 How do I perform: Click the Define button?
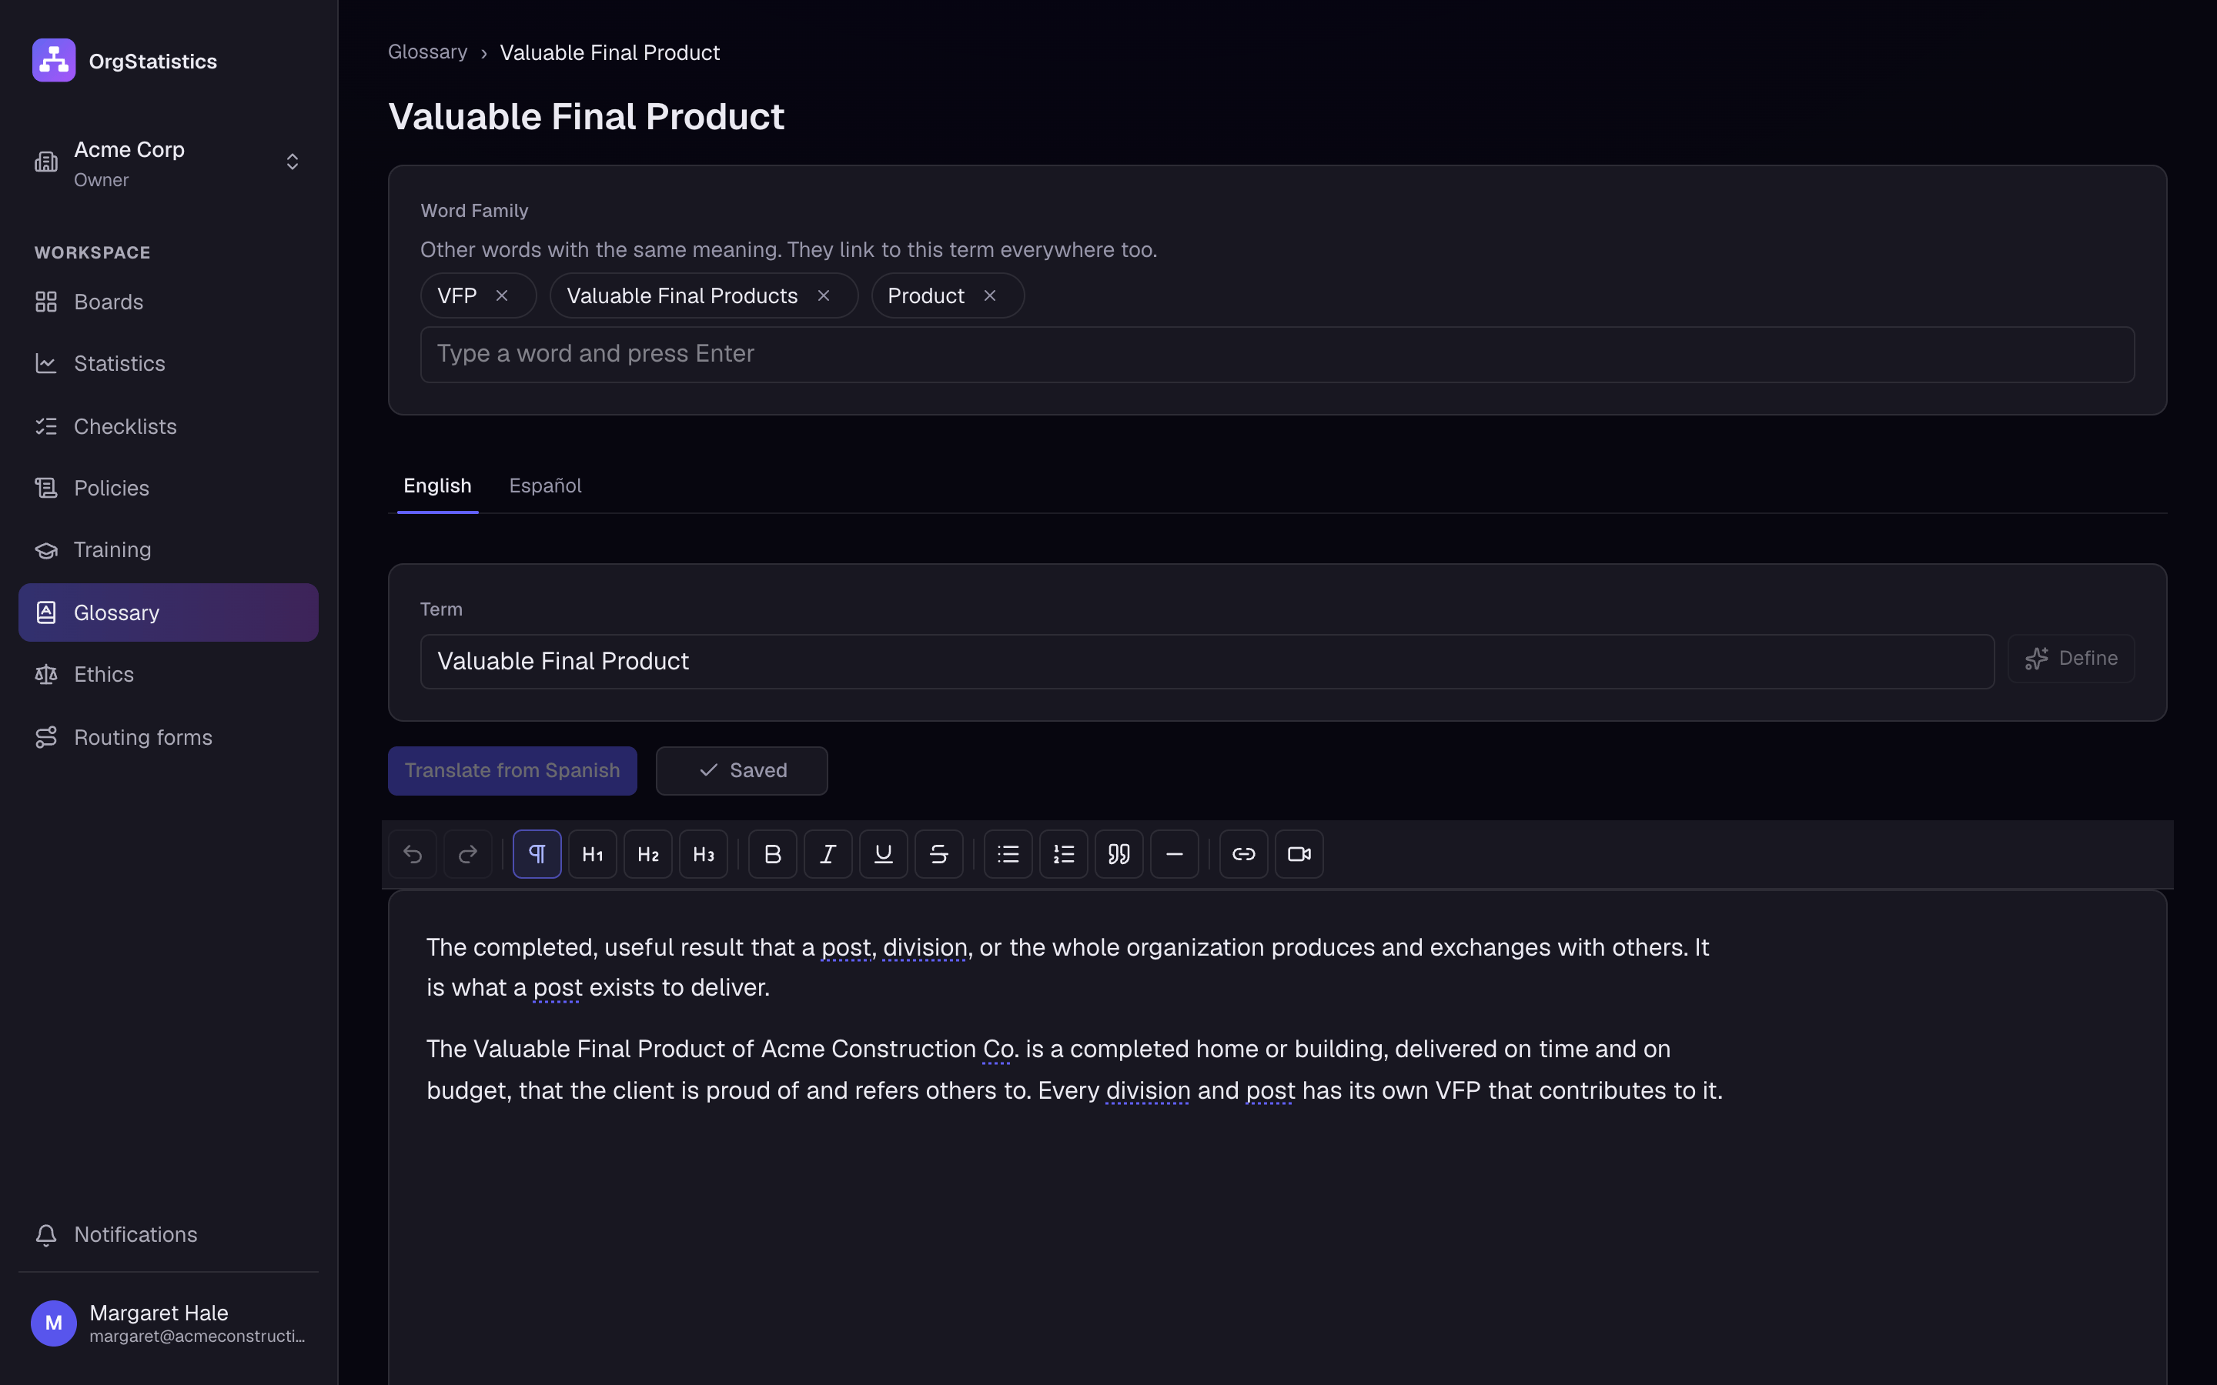[2071, 659]
